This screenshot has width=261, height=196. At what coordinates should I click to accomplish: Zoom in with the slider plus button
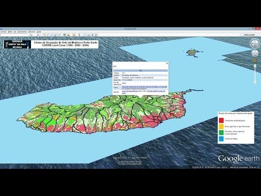(x=255, y=65)
